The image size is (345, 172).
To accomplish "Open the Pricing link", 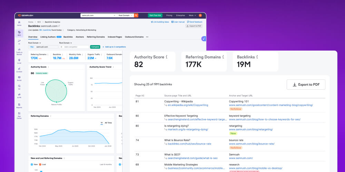I will click(x=169, y=15).
